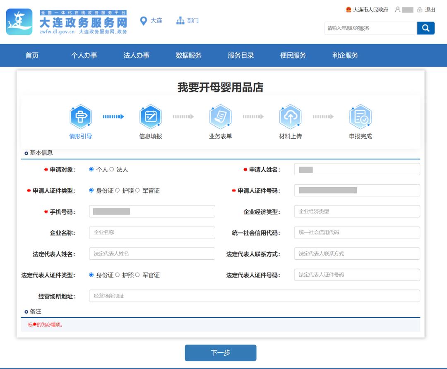
Task: Click the 大连 location pin icon
Action: 143,20
